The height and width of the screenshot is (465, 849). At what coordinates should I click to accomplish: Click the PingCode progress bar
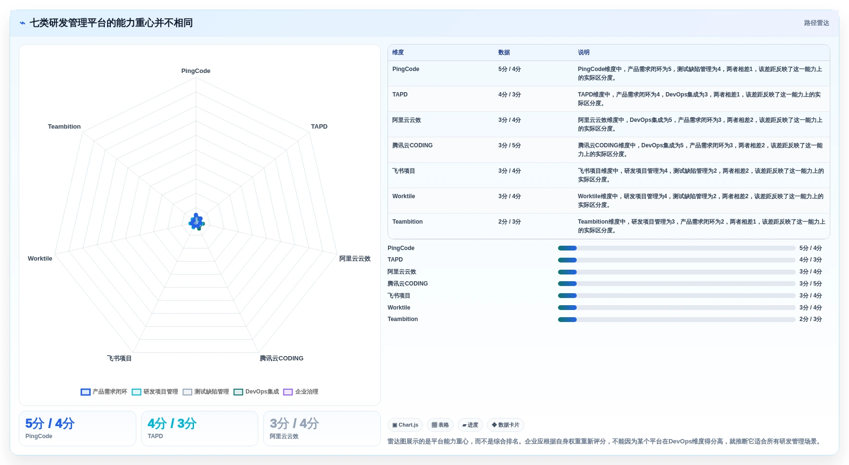tap(677, 248)
